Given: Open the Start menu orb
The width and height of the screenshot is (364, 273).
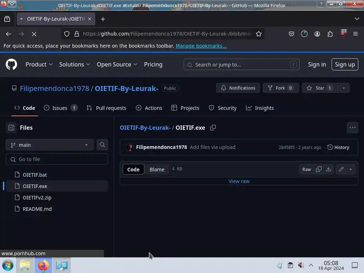Looking at the screenshot, I should 8,265.
